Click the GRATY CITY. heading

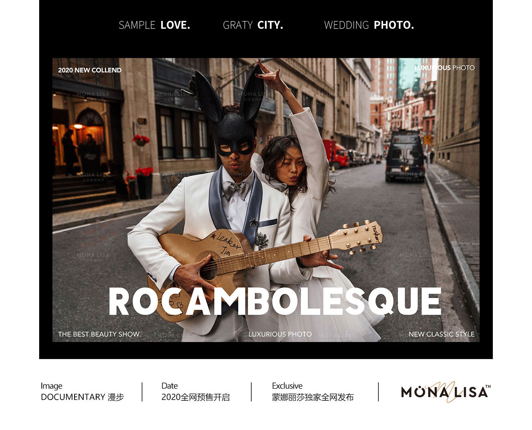pyautogui.click(x=253, y=25)
